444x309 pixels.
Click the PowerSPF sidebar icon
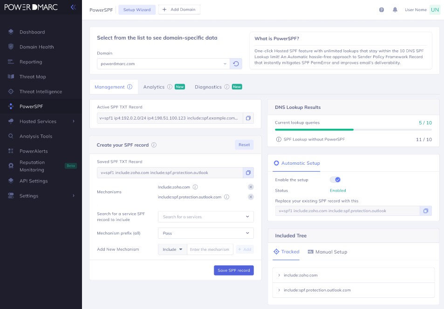click(11, 107)
